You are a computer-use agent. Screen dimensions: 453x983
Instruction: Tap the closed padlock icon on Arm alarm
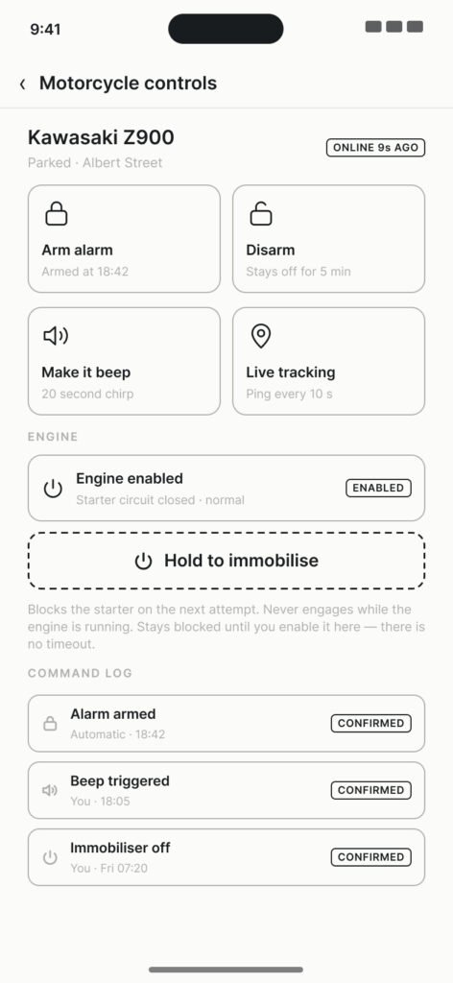[x=57, y=214]
